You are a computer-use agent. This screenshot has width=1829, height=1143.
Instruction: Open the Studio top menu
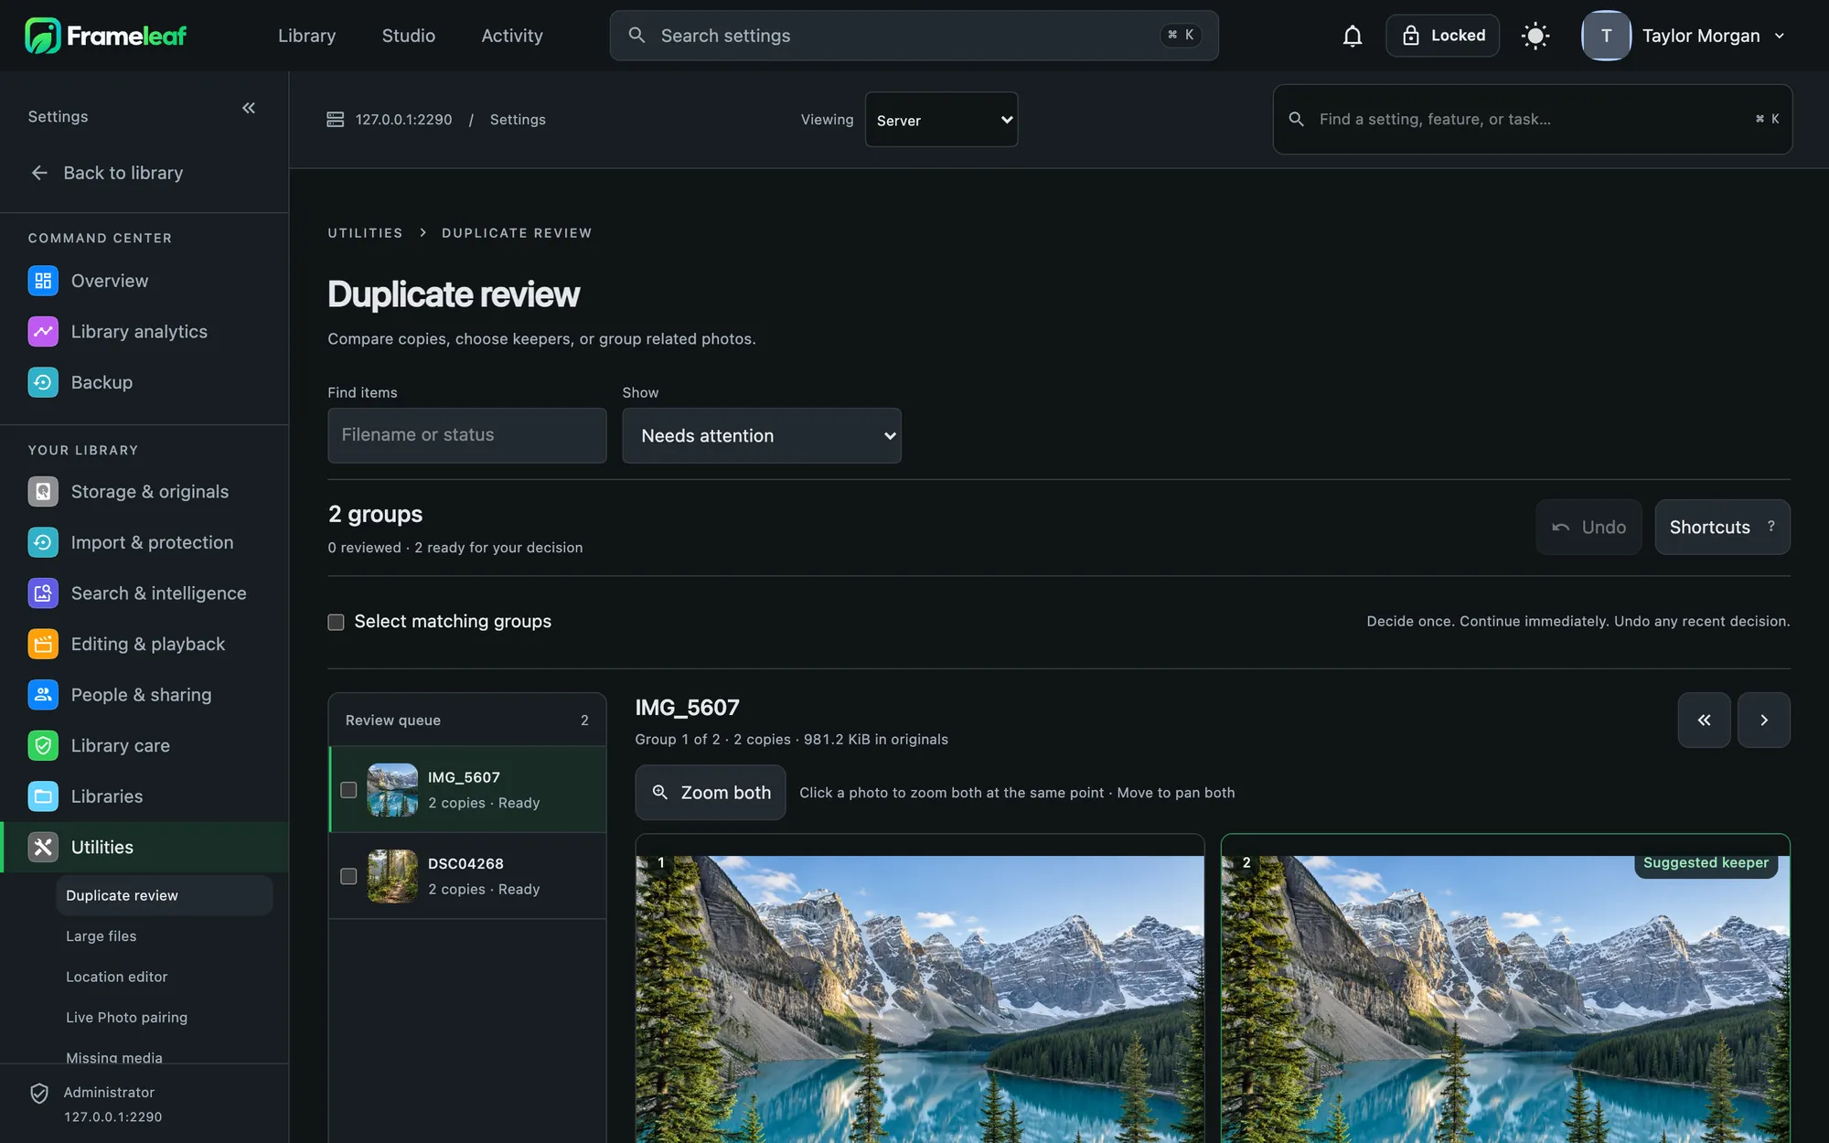click(409, 36)
